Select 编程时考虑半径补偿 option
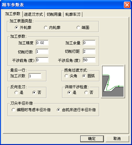The width and height of the screenshot is (132, 145). tap(31, 110)
